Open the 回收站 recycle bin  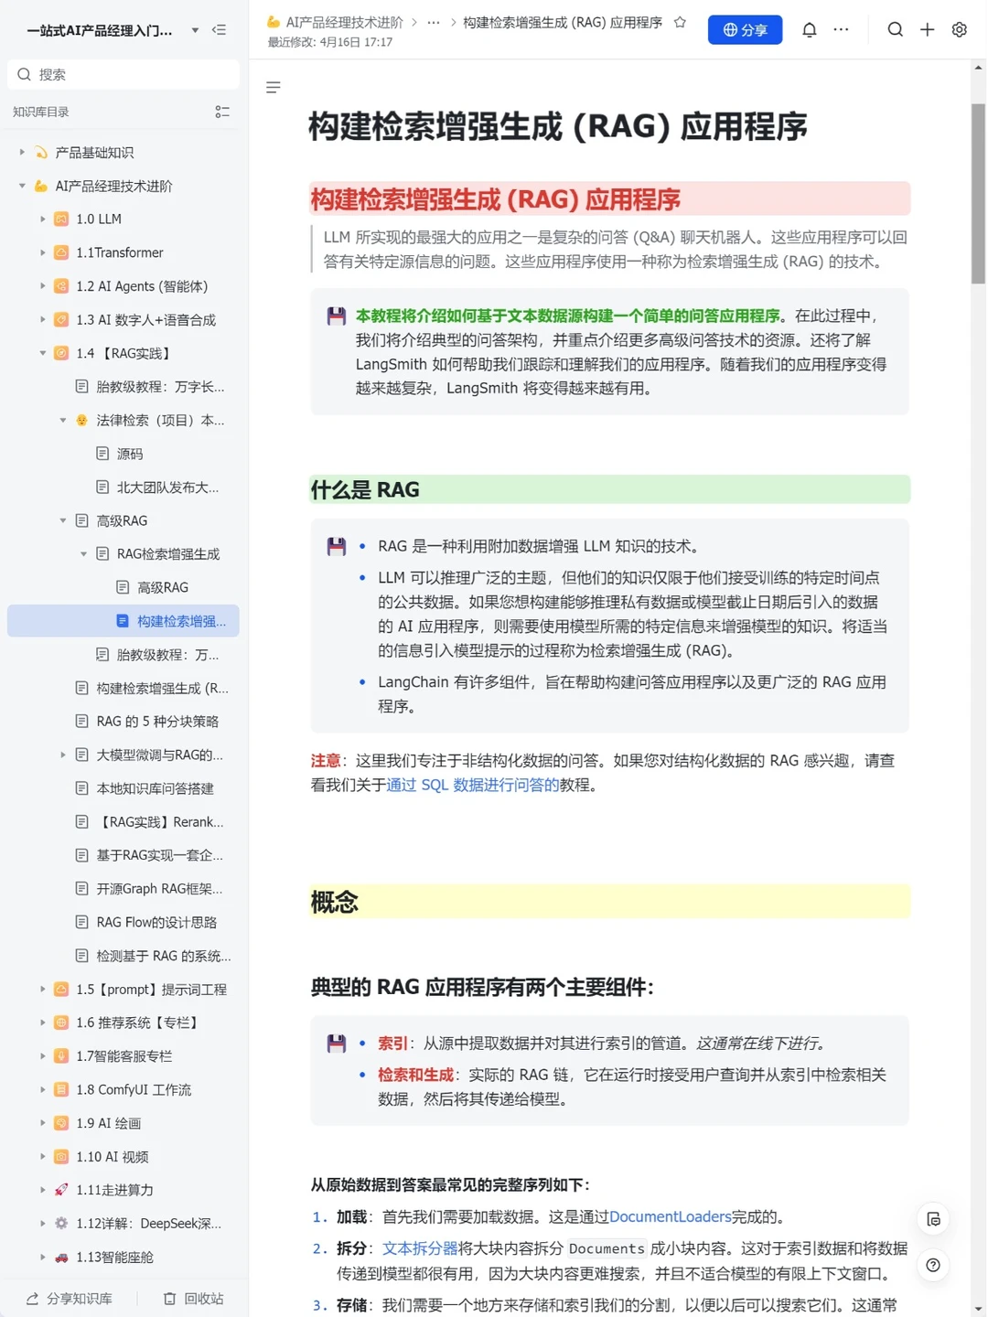(x=193, y=1299)
